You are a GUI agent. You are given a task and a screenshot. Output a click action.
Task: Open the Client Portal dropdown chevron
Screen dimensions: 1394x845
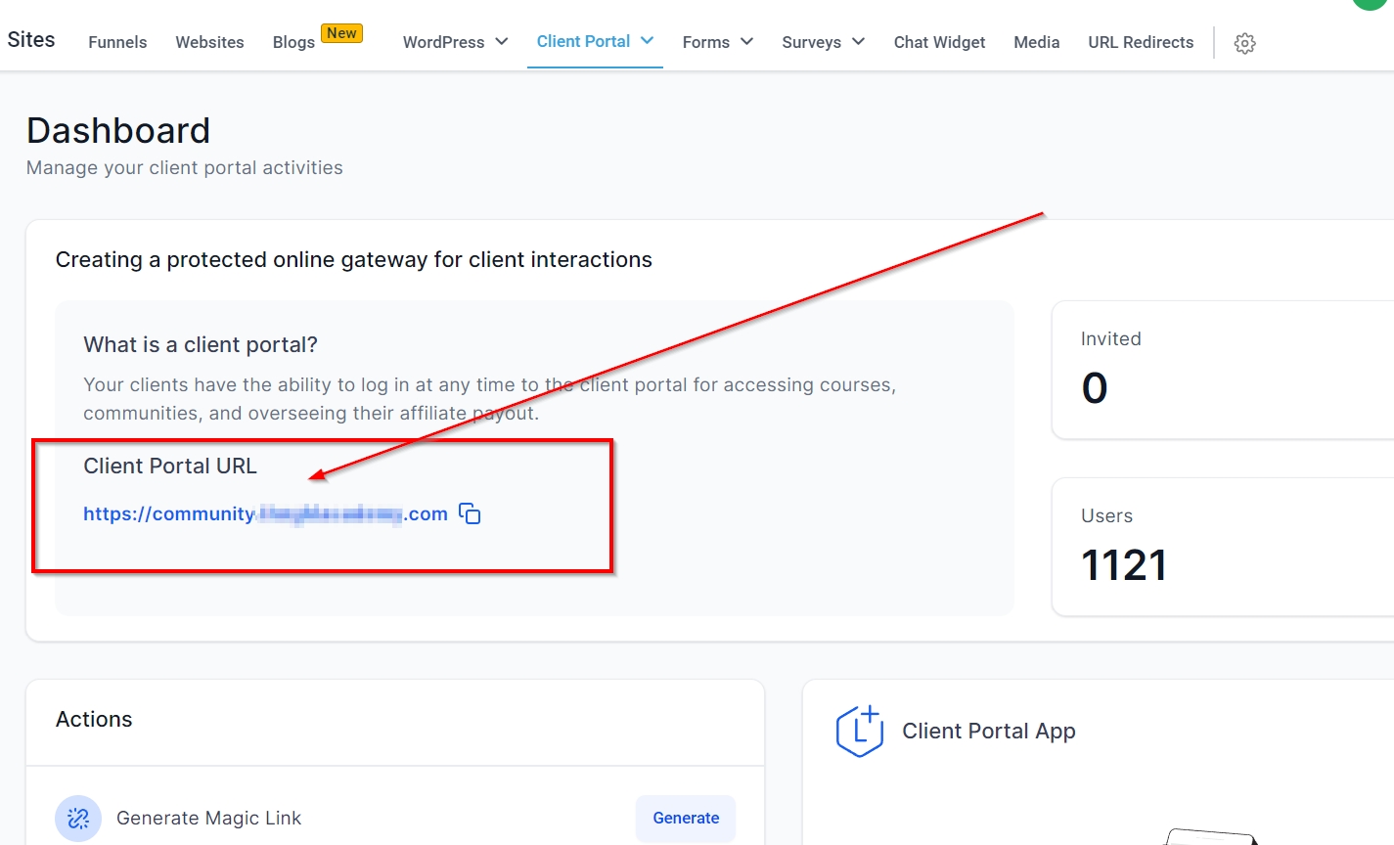click(x=647, y=41)
